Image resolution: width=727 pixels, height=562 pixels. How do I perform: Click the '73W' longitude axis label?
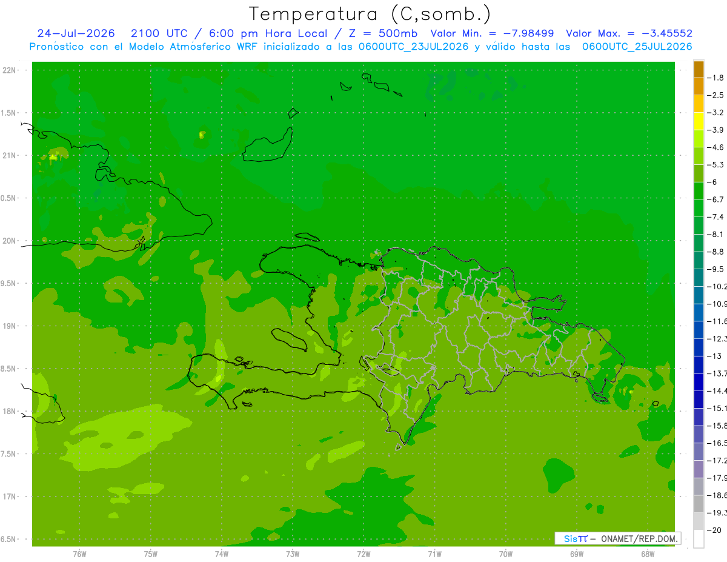293,554
